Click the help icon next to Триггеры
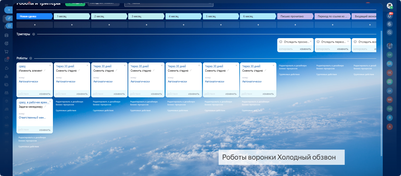 tap(34, 34)
